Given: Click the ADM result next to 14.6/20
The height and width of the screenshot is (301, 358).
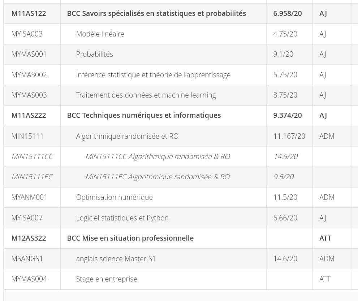Looking at the screenshot, I should click(x=327, y=259).
